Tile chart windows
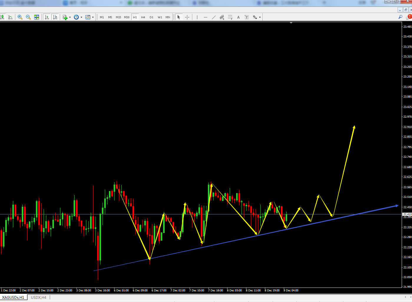412x302 pixels. coord(37,17)
